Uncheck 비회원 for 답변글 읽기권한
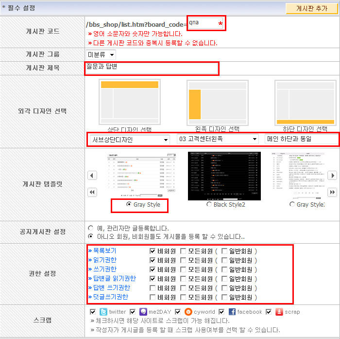340x339 pixels. tap(153, 279)
